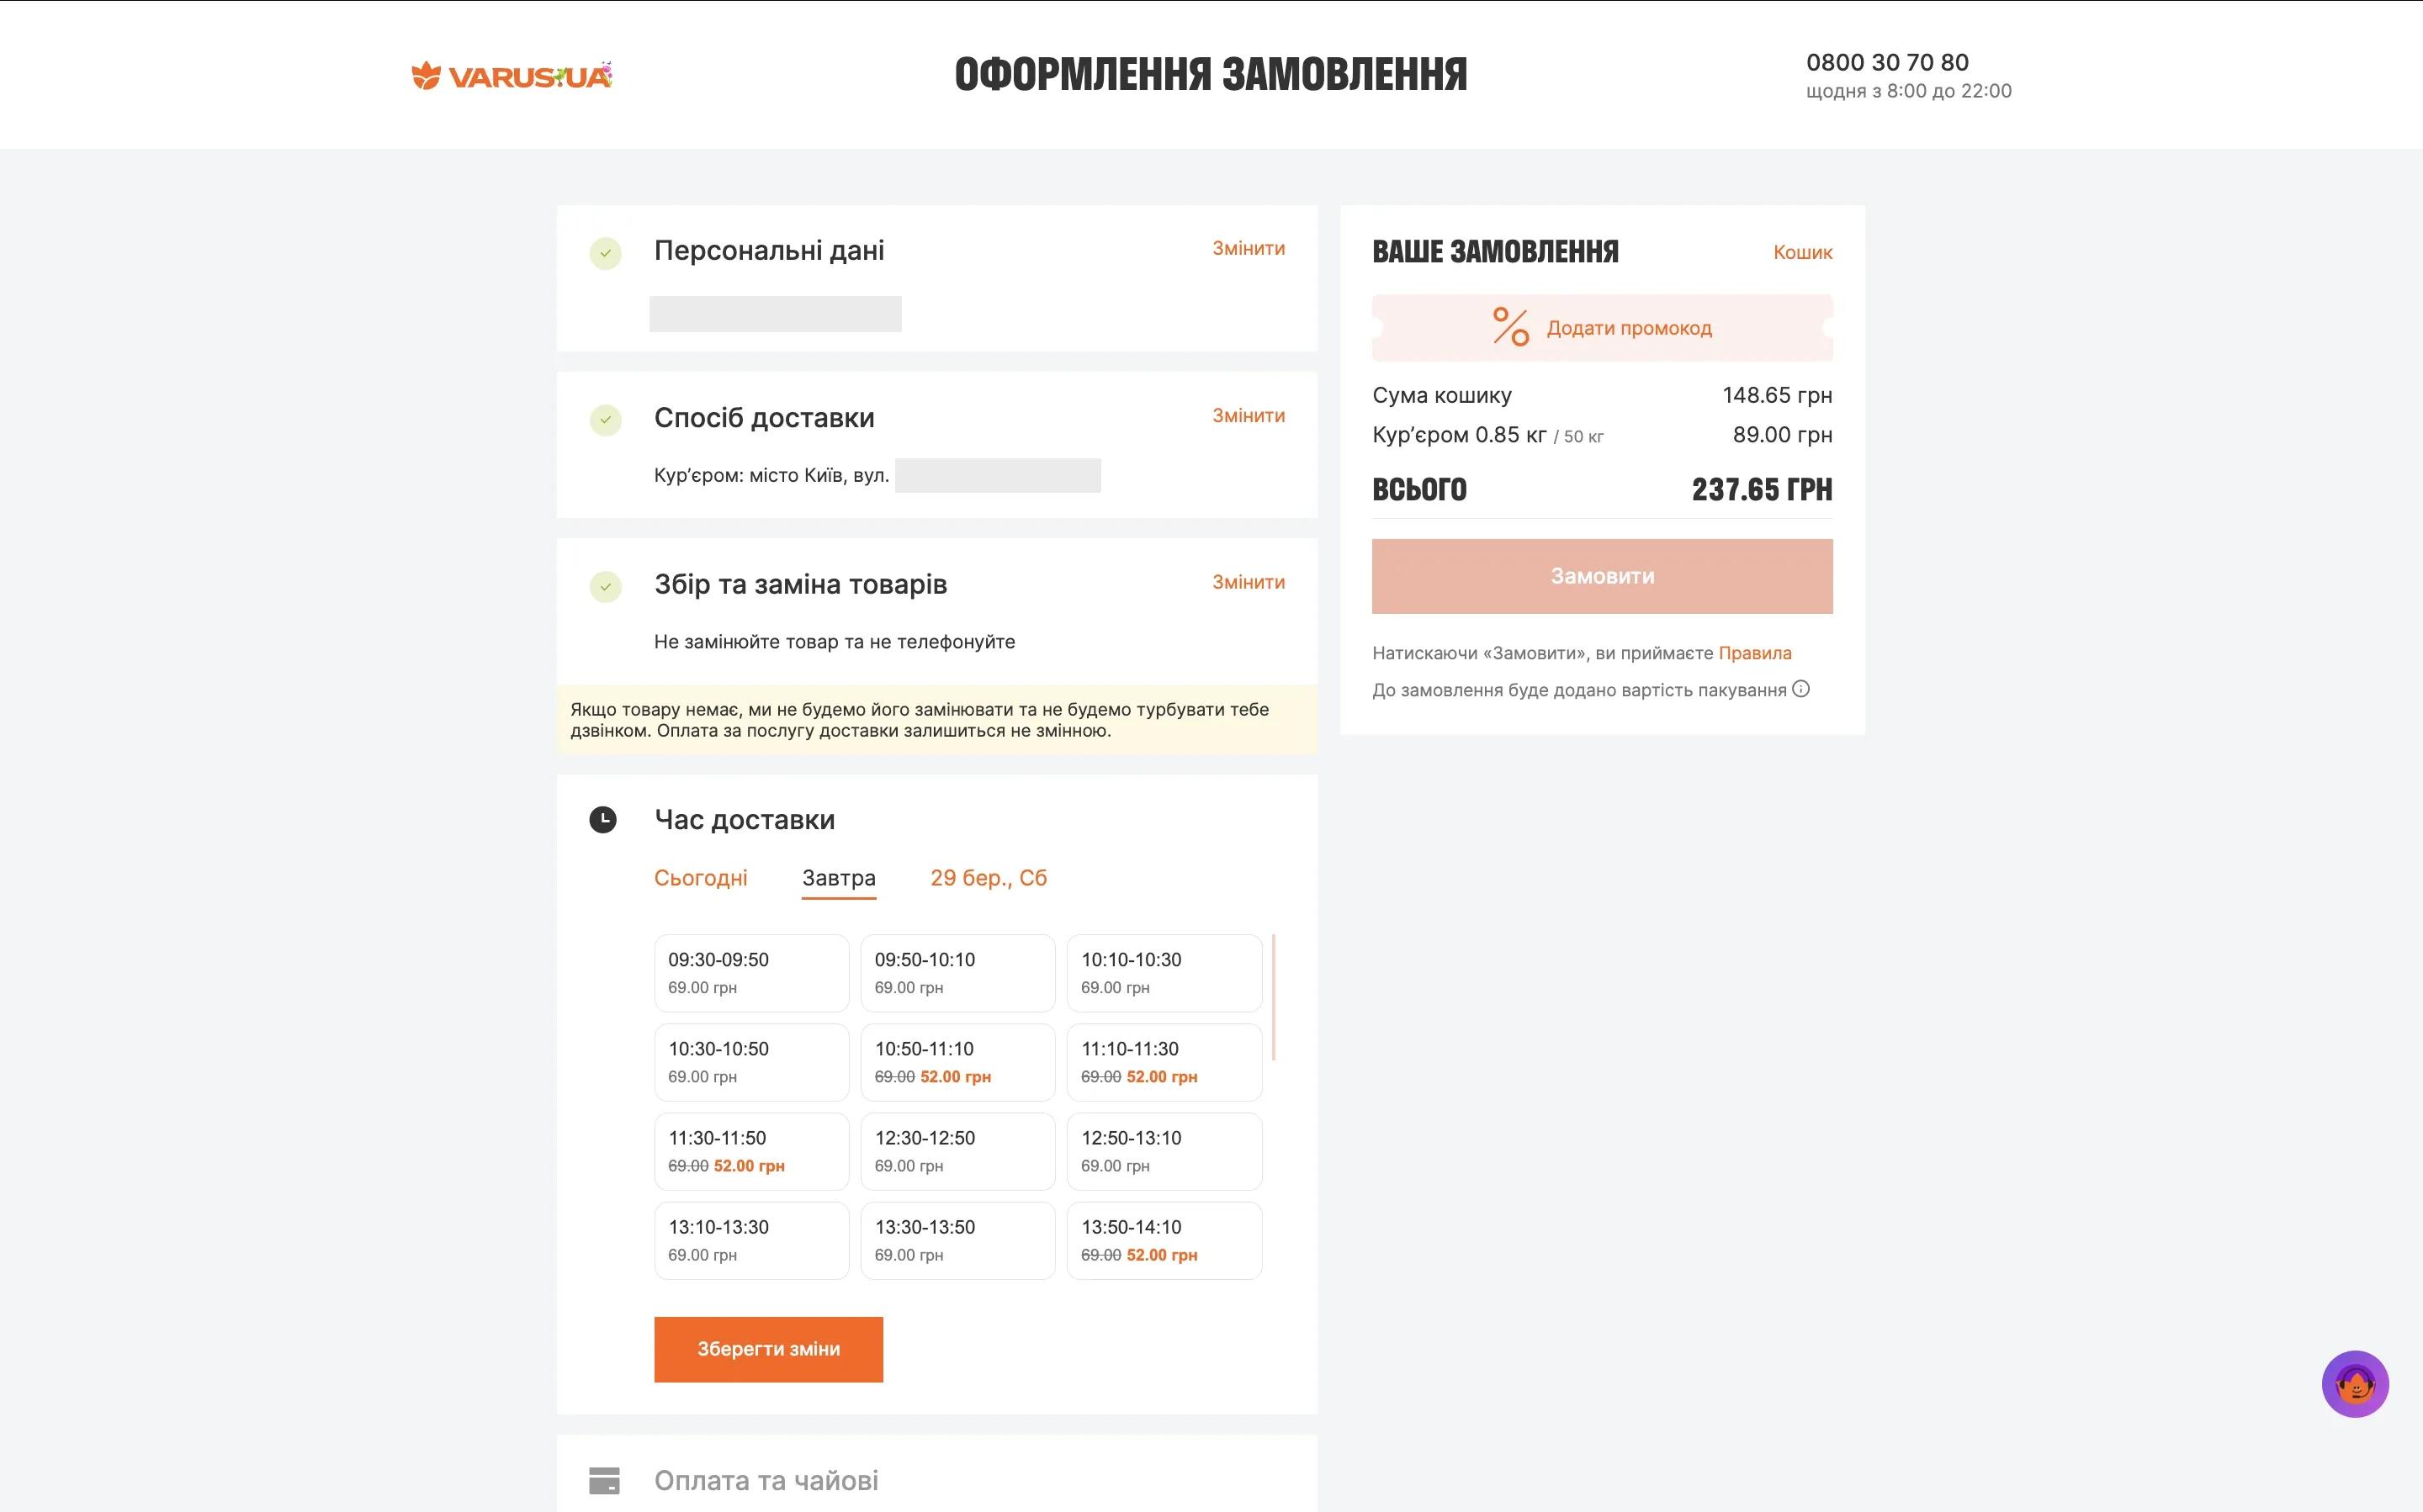Viewport: 2423px width, 1512px height.
Task: Click the time slots scrollbar
Action: [1273, 997]
